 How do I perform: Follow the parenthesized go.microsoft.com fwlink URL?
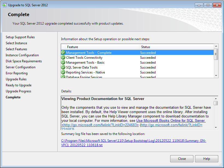click(x=172, y=125)
